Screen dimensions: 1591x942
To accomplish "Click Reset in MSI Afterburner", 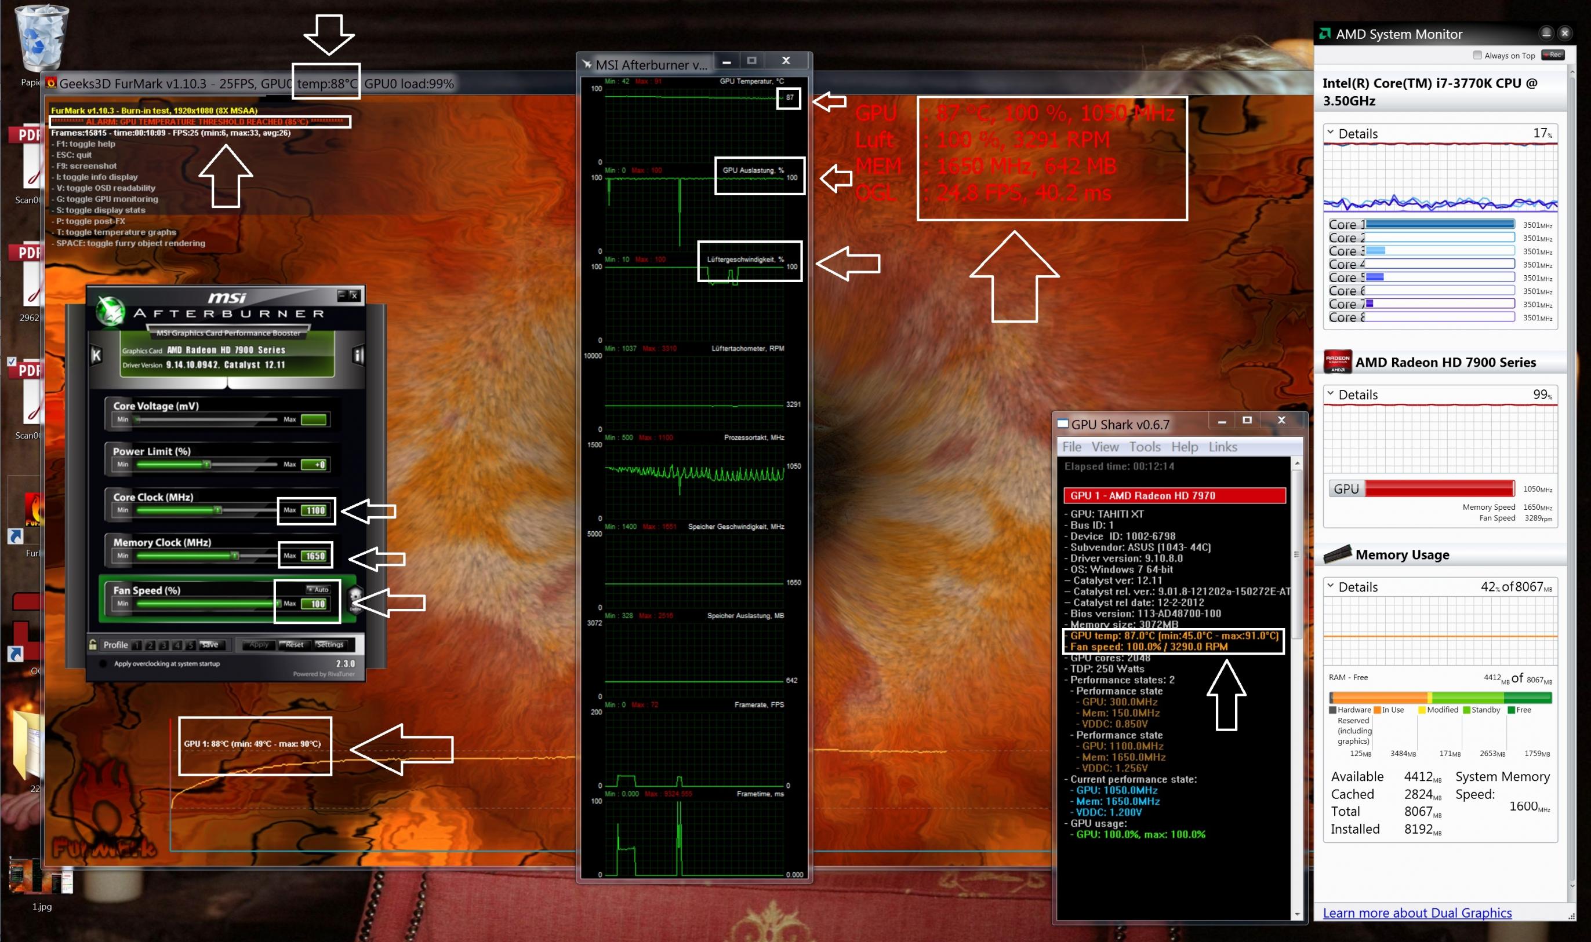I will (294, 645).
